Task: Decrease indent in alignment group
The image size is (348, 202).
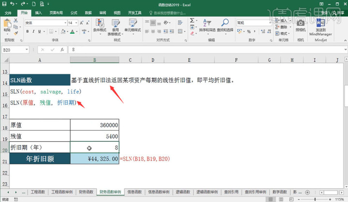Action: tap(166, 31)
